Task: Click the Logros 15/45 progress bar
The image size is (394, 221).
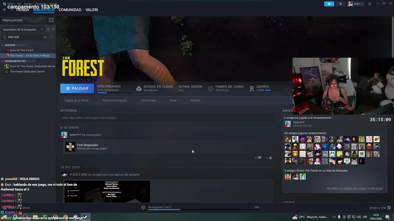Action: 273,90
